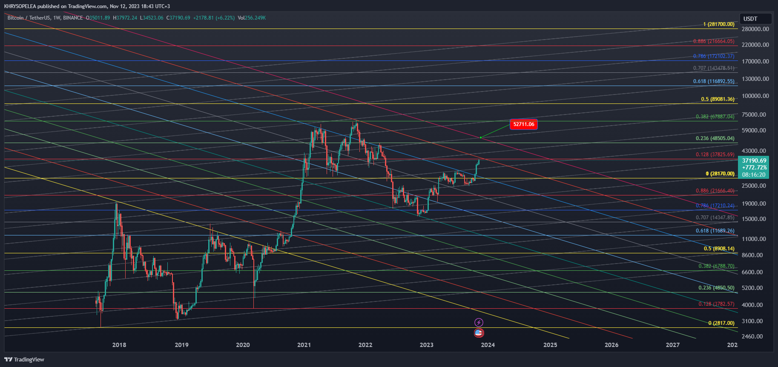Click 6600.00 on the price axis
The image size is (778, 367).
[752, 272]
